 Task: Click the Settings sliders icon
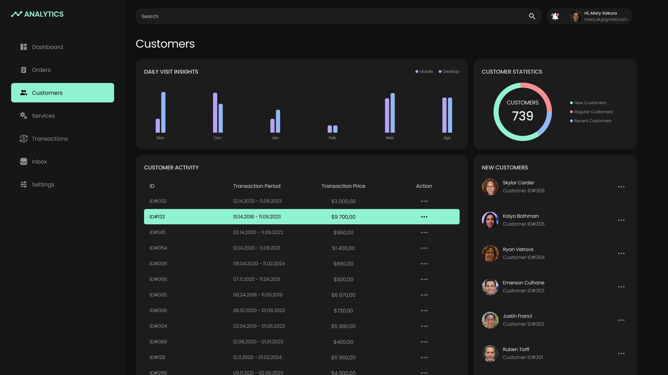point(24,185)
